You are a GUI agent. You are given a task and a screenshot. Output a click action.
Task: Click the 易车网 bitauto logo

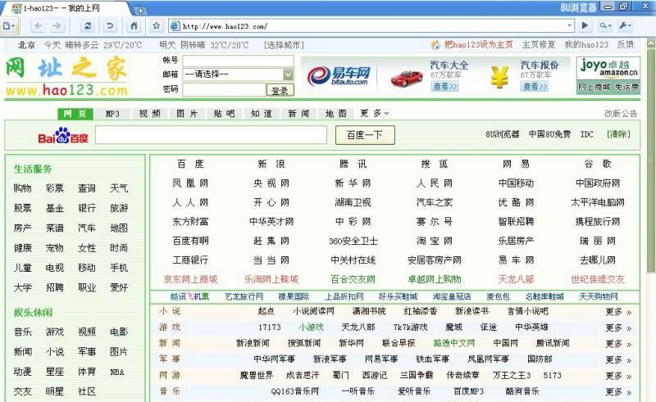(x=339, y=76)
